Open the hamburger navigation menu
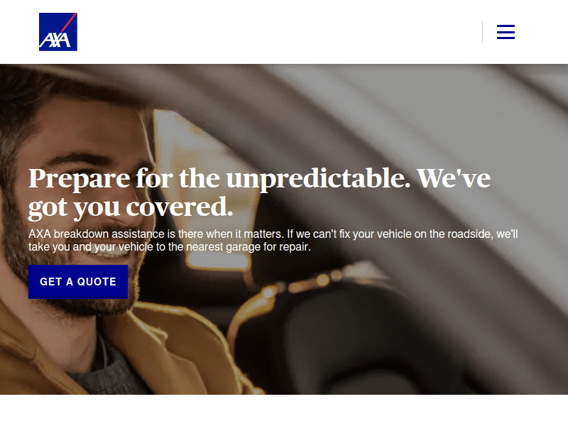568x426 pixels. click(x=506, y=32)
